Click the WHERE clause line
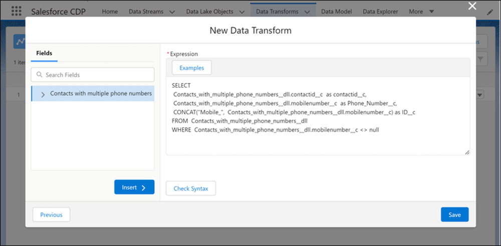The height and width of the screenshot is (246, 501). 276,130
